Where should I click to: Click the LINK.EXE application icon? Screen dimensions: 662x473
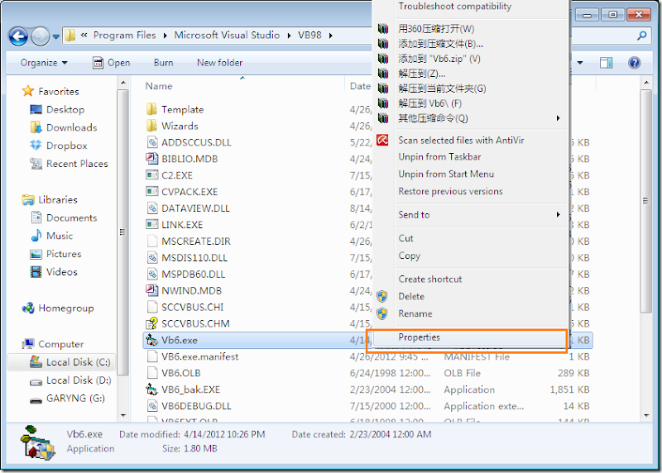pyautogui.click(x=152, y=224)
